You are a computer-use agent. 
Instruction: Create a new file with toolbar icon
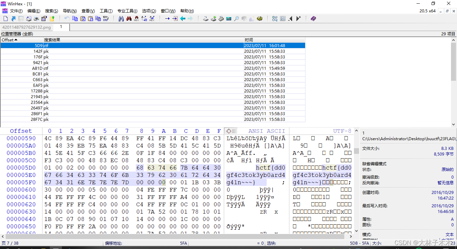pos(5,19)
